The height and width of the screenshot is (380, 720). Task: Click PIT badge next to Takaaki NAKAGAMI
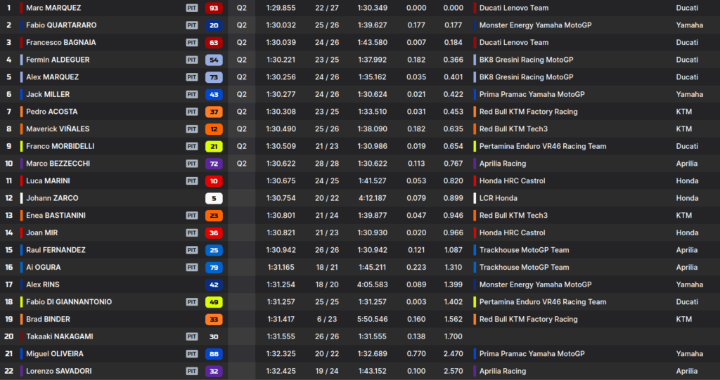point(192,336)
